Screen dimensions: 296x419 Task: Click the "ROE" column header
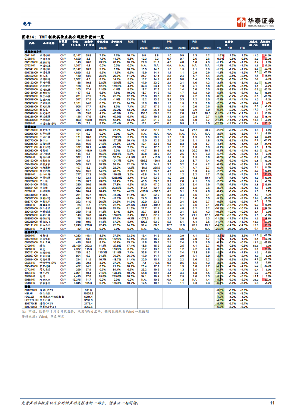130,42
